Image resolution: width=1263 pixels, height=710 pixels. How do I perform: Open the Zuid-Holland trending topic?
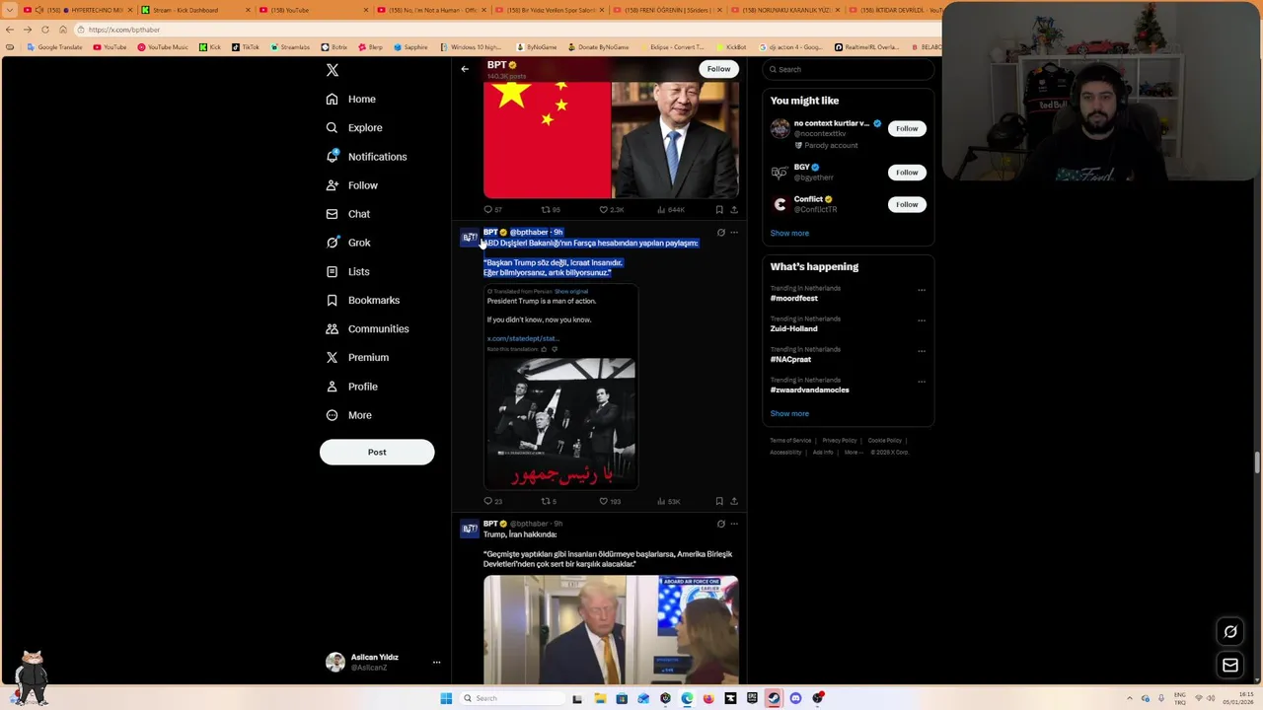click(794, 329)
